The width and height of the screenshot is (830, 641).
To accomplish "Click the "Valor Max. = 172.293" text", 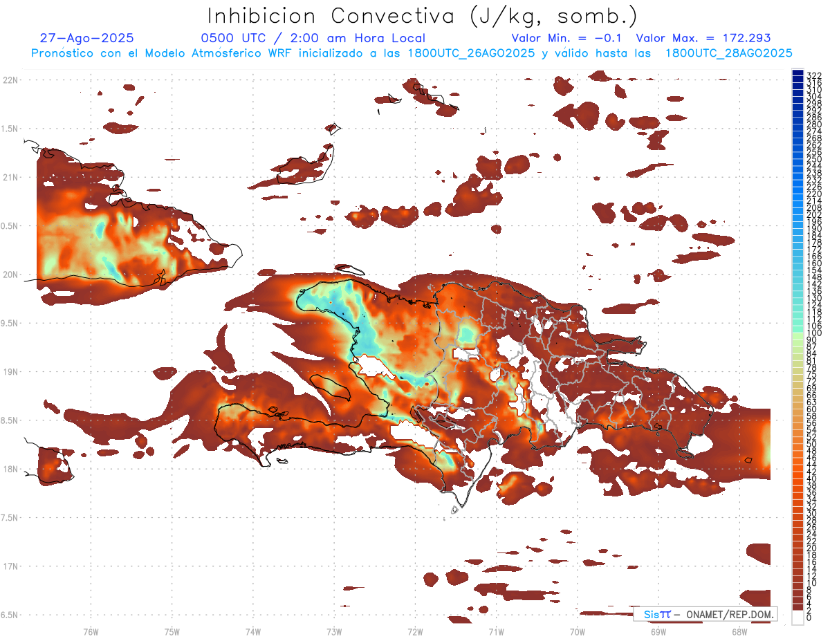I will 703,39.
